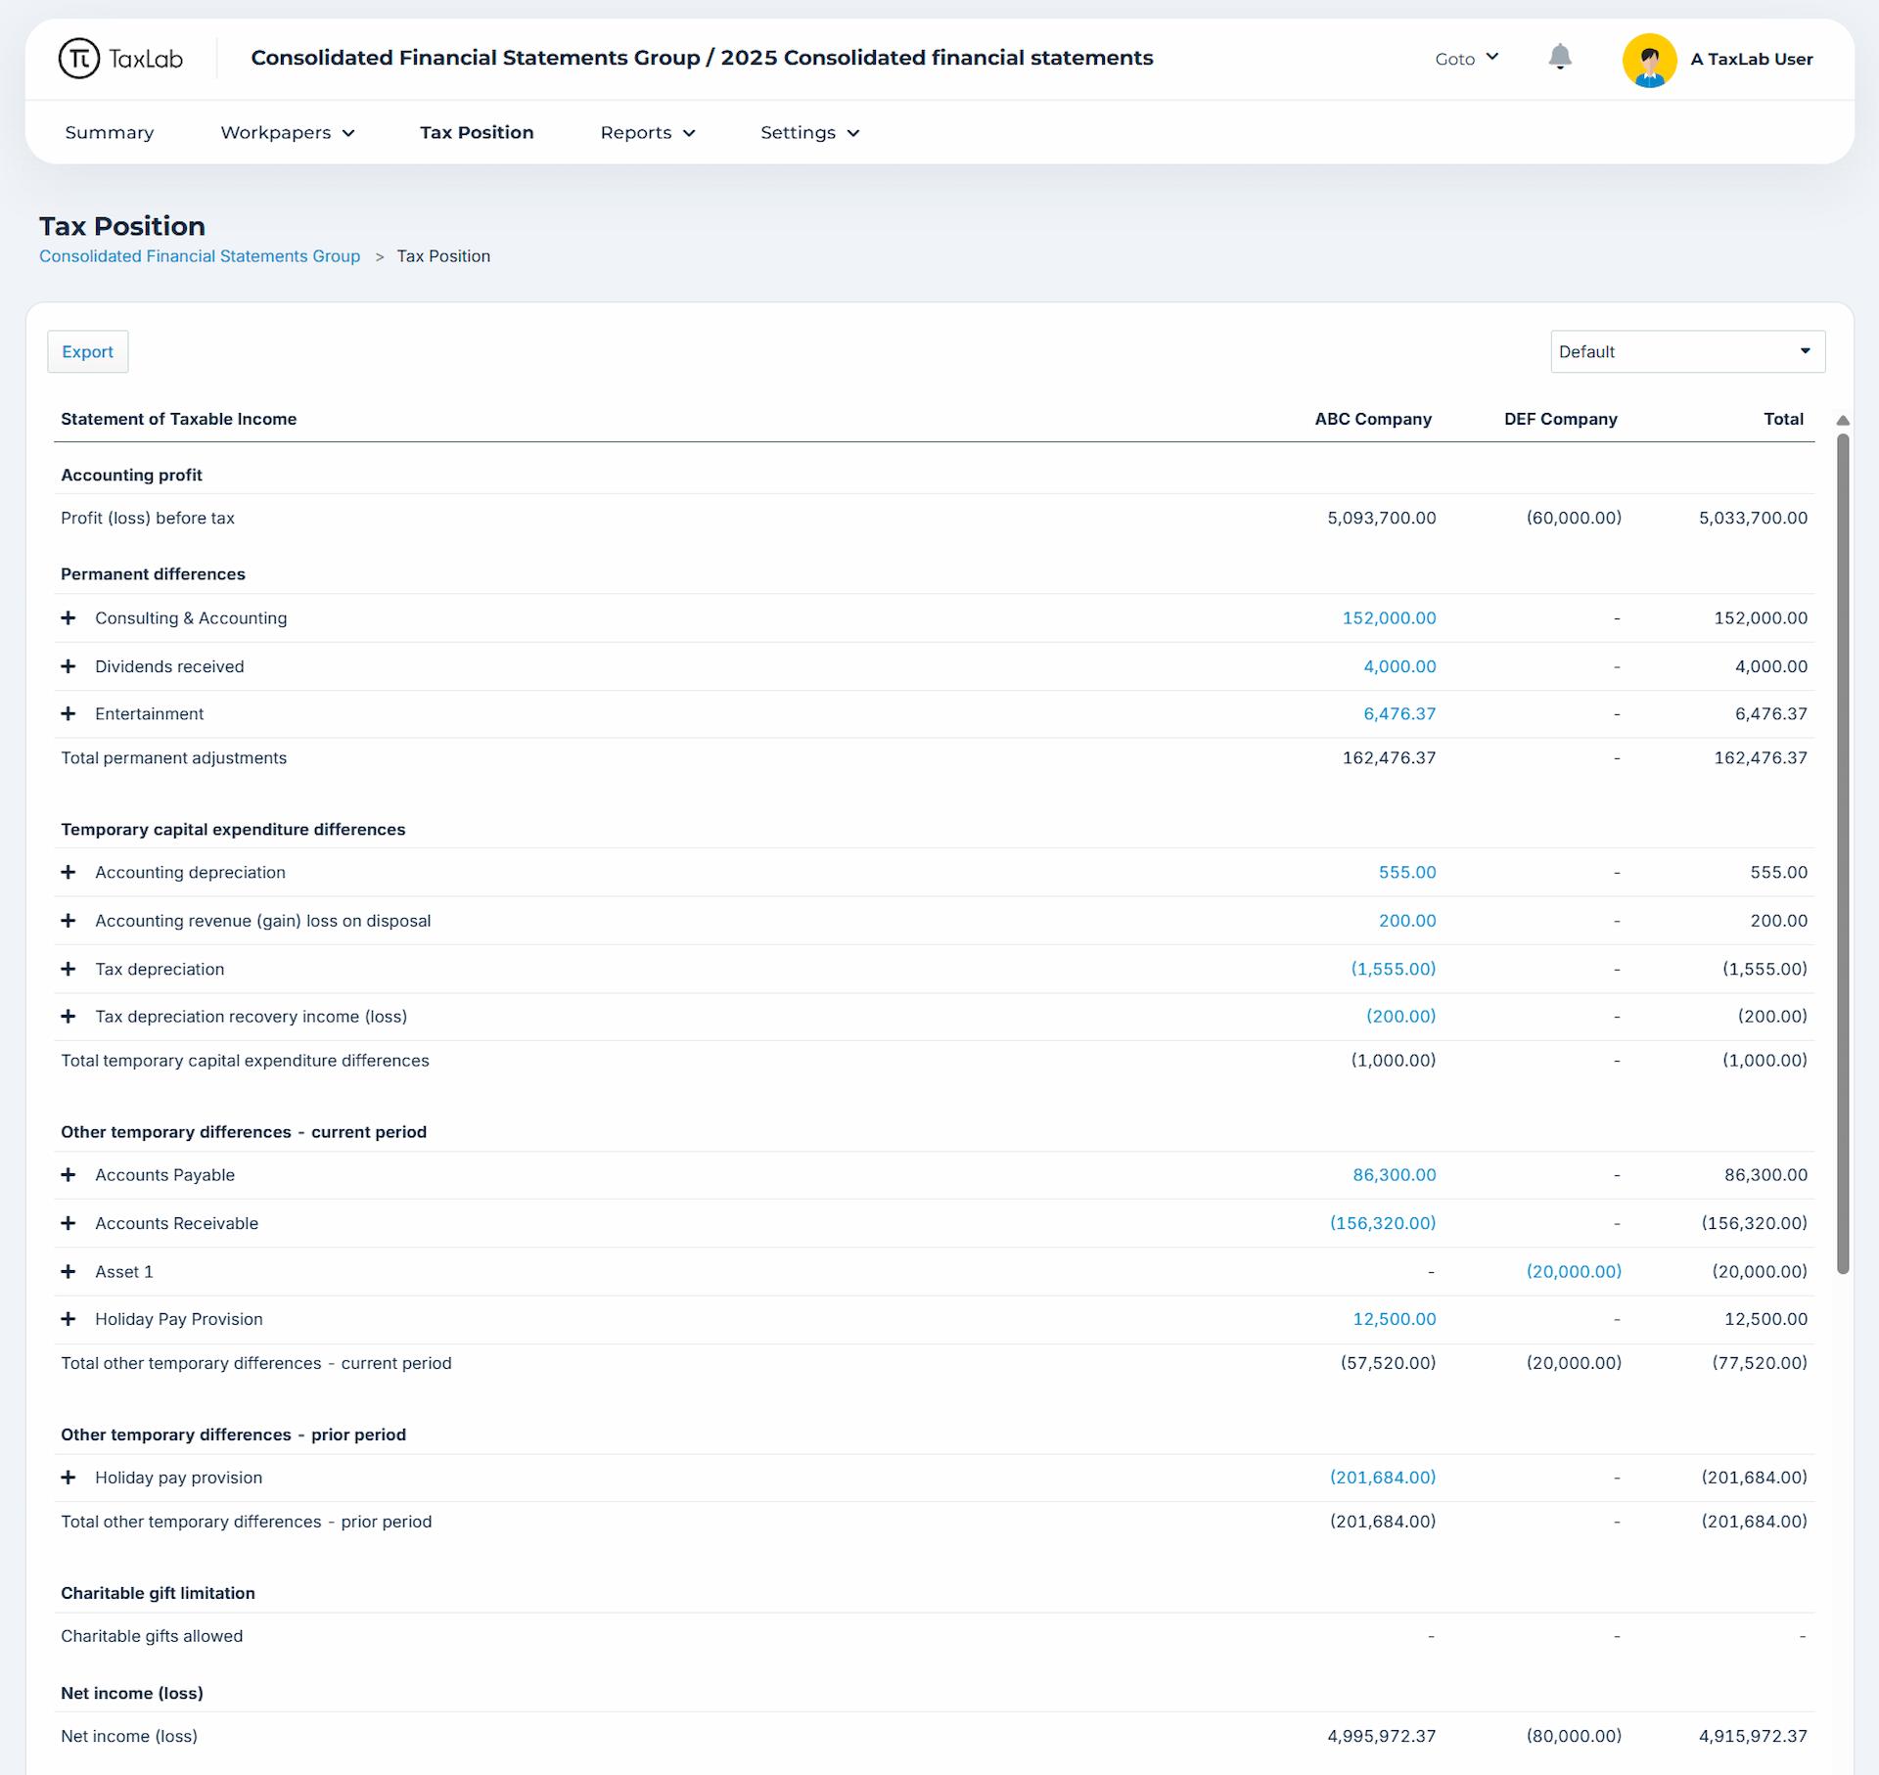Screen dimensions: 1879x1775
Task: Click the Export button
Action: coord(88,351)
